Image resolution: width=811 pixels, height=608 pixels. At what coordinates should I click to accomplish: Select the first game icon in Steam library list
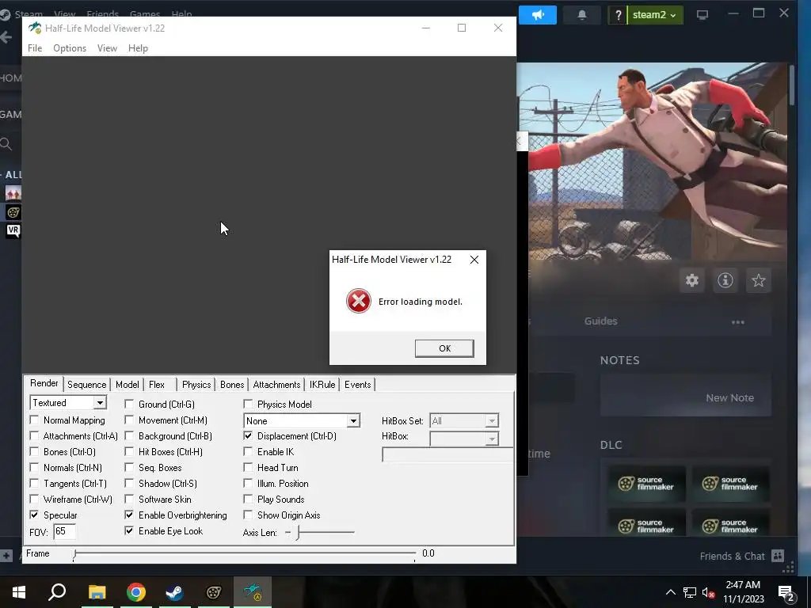click(13, 193)
